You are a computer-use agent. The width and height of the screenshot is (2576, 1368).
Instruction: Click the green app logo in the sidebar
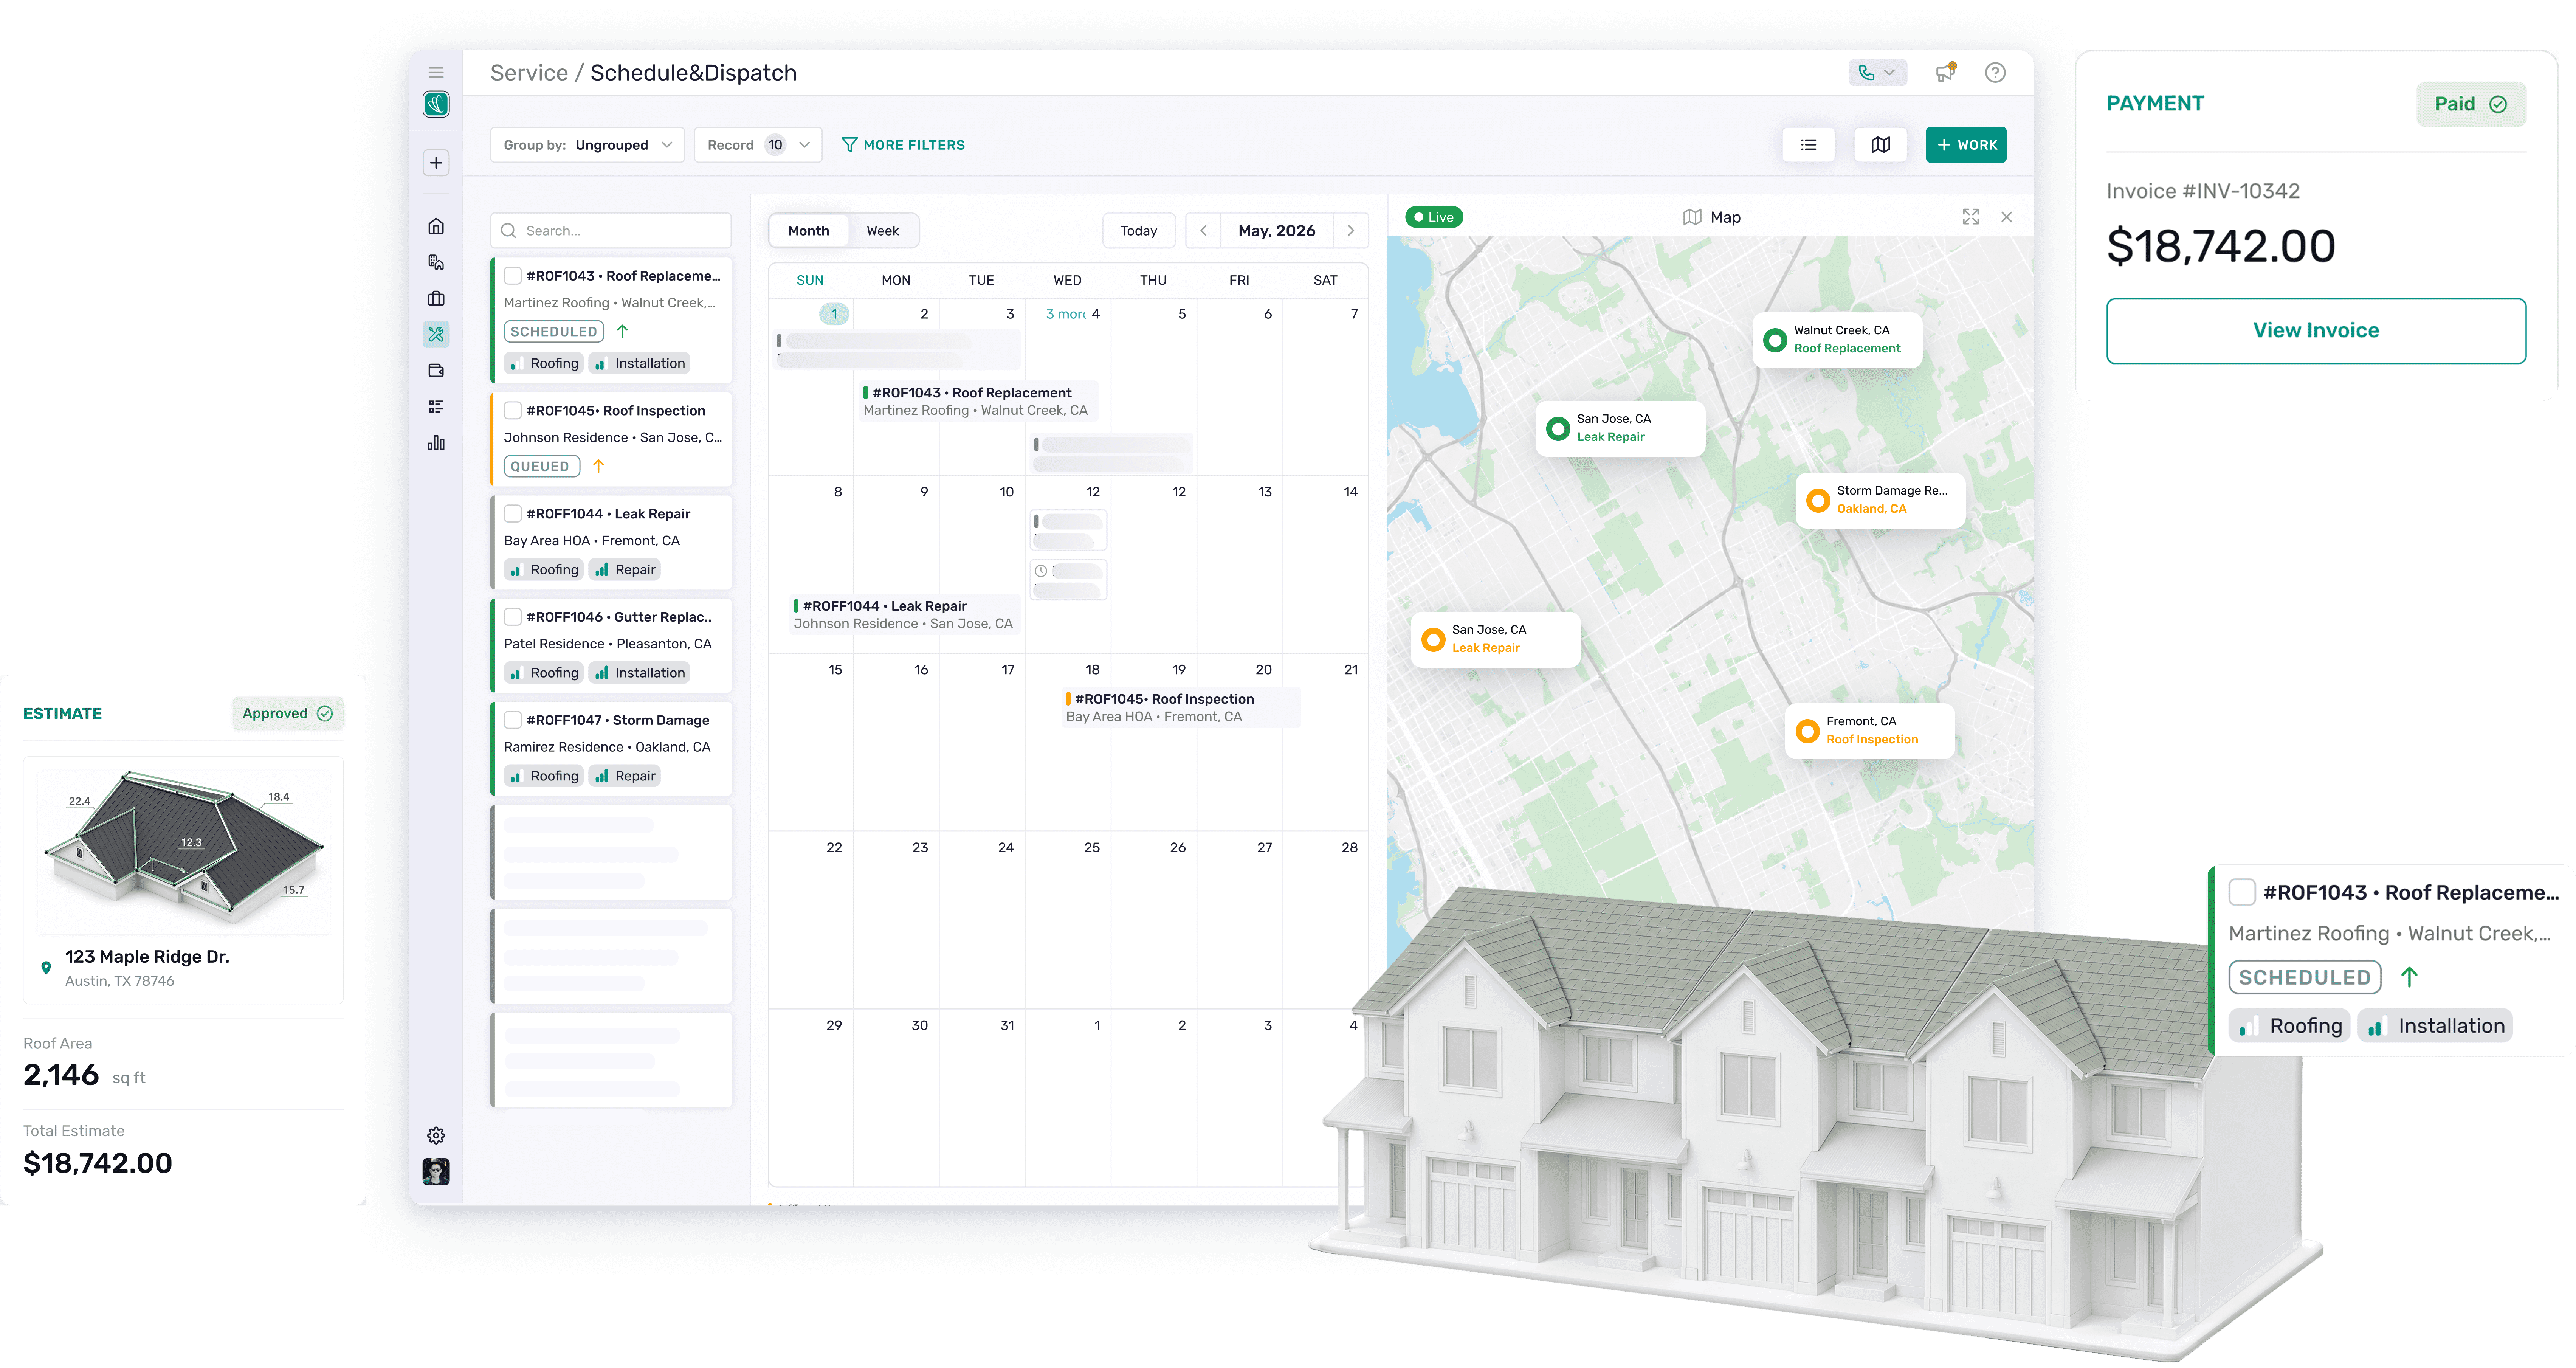coord(436,104)
